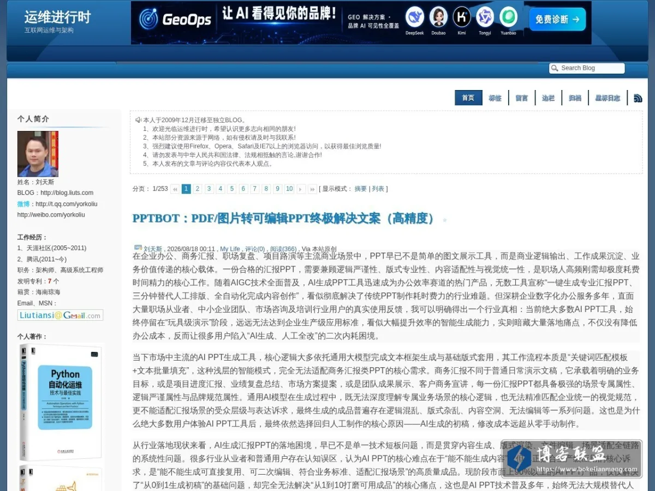Click the 腾讯(2011~今) entry
The image size is (655, 491).
(x=42, y=259)
